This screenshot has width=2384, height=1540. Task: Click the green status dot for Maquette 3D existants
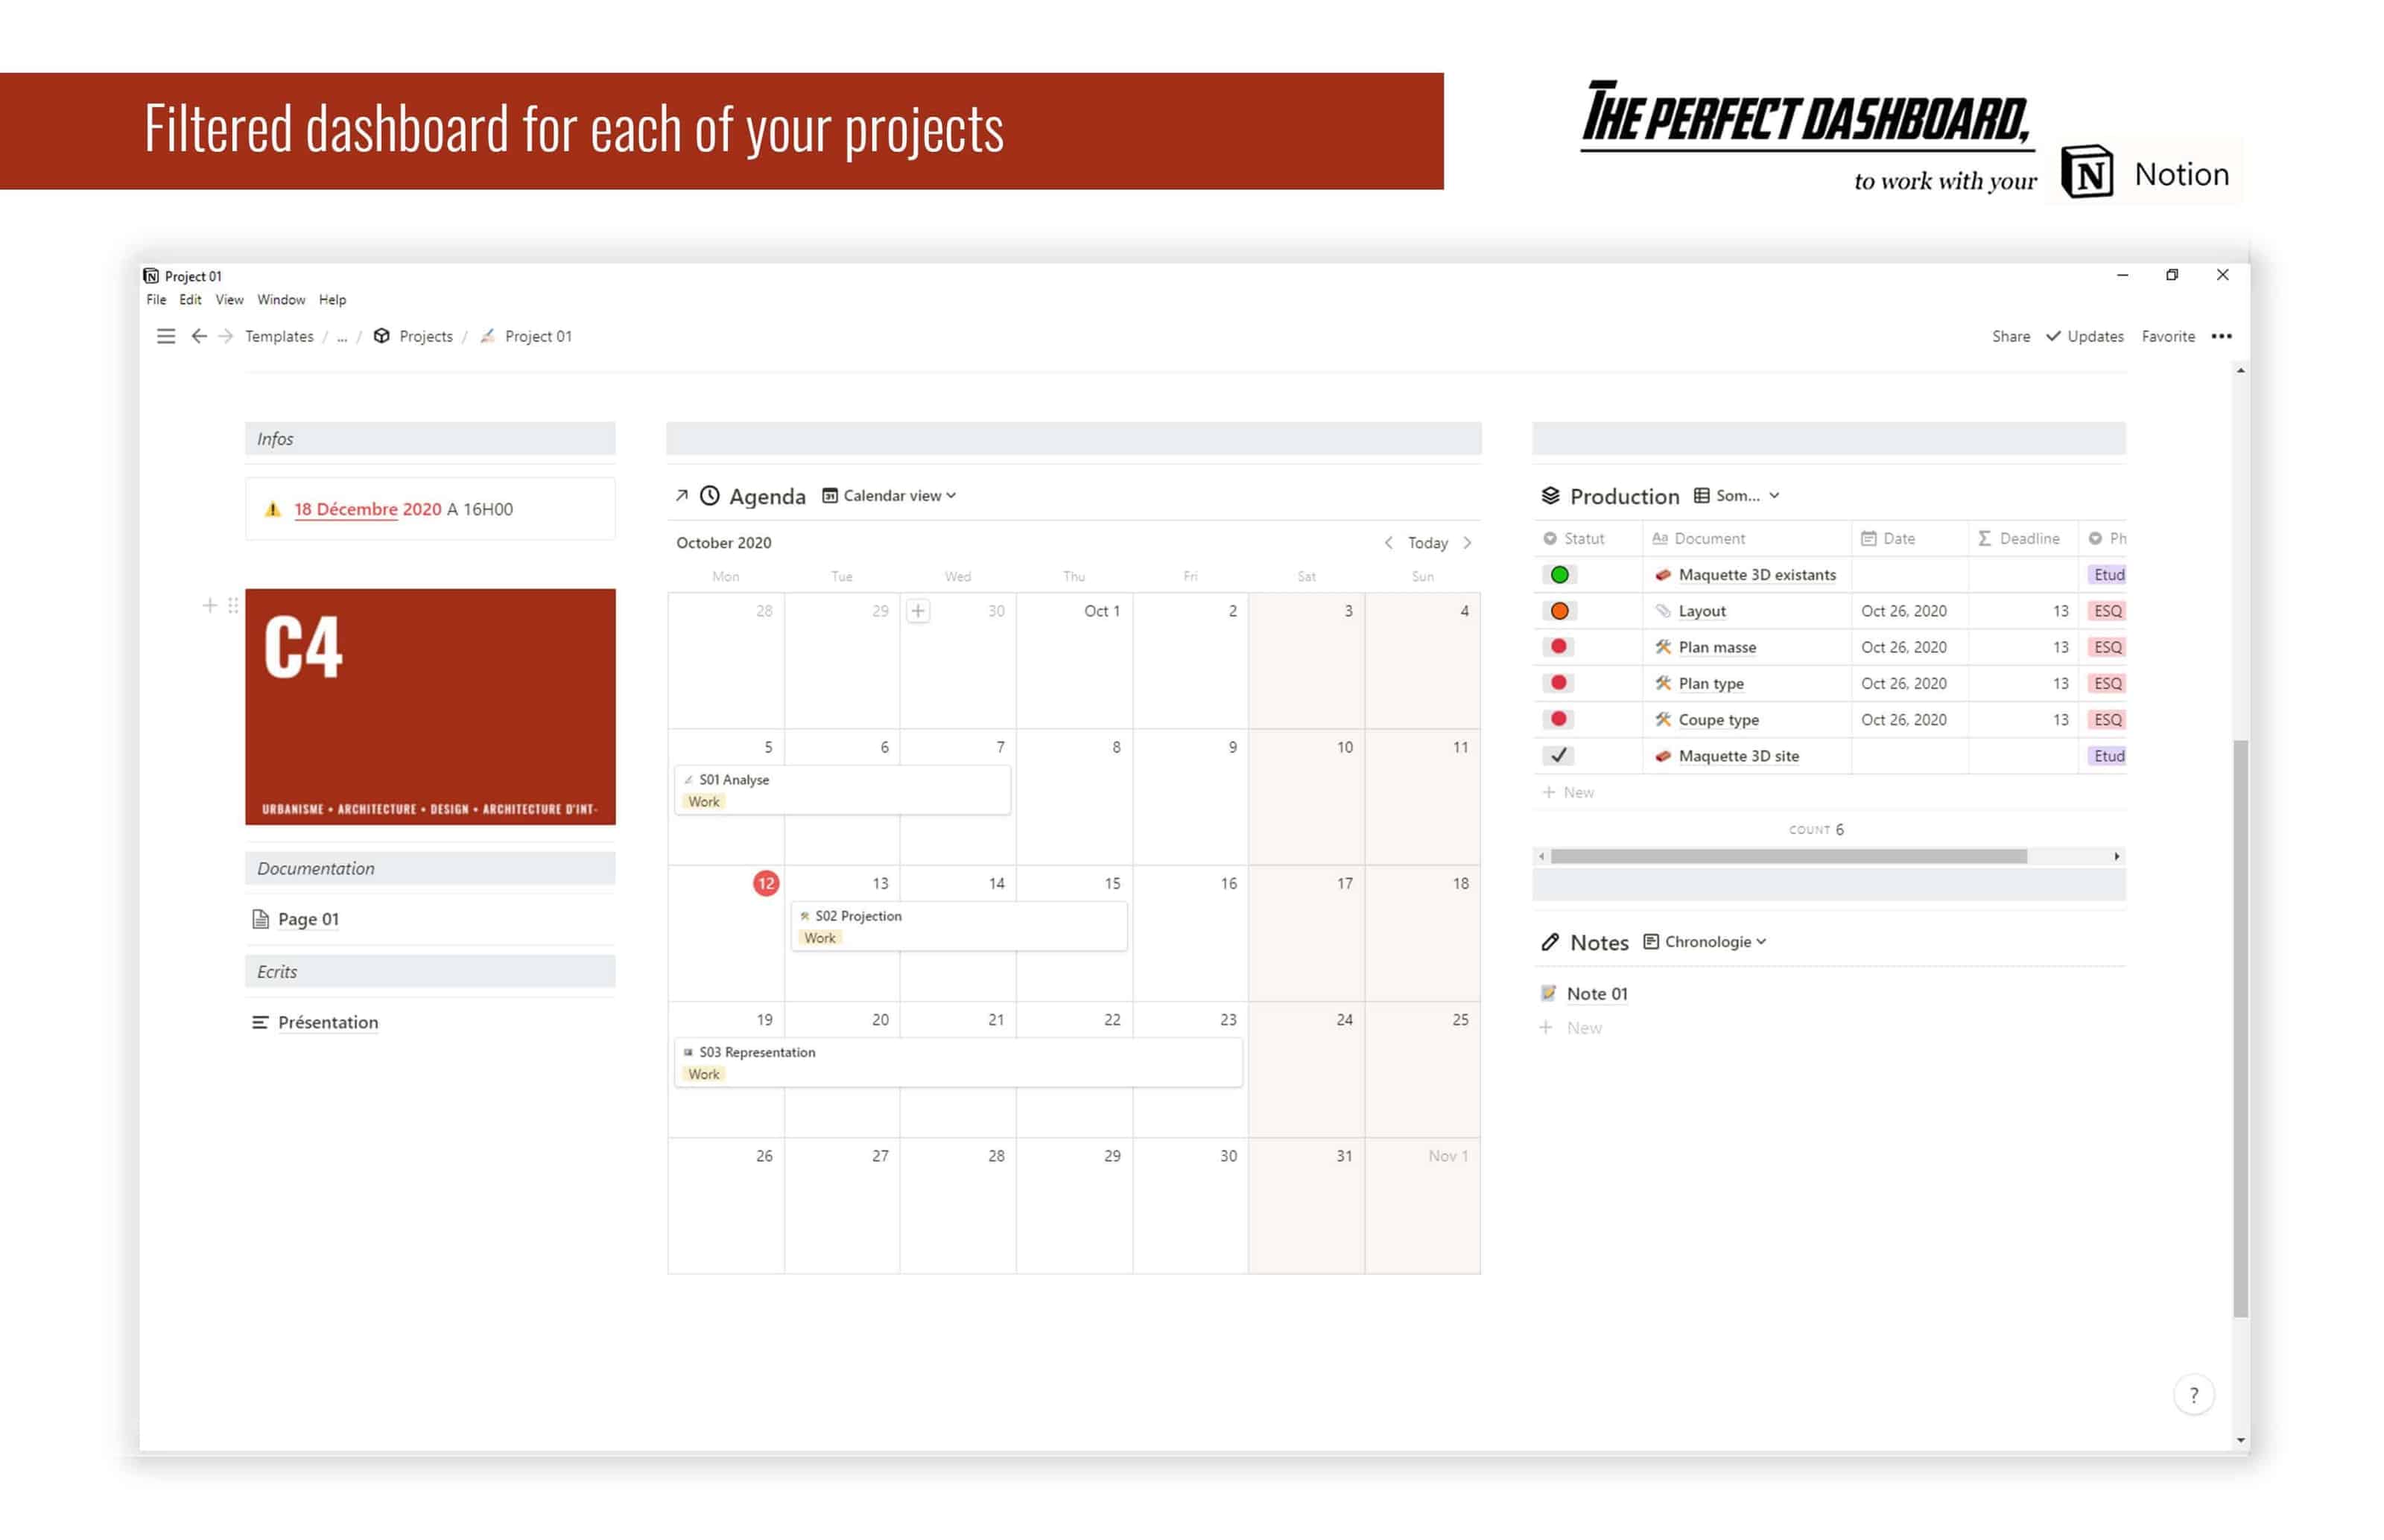(1559, 574)
